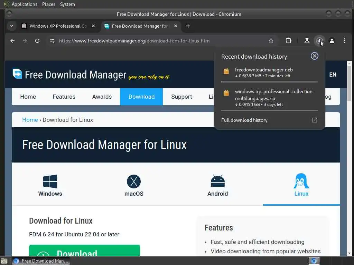This screenshot has height=265, width=354.
Task: Click the forward navigation arrow
Action: pos(25,41)
